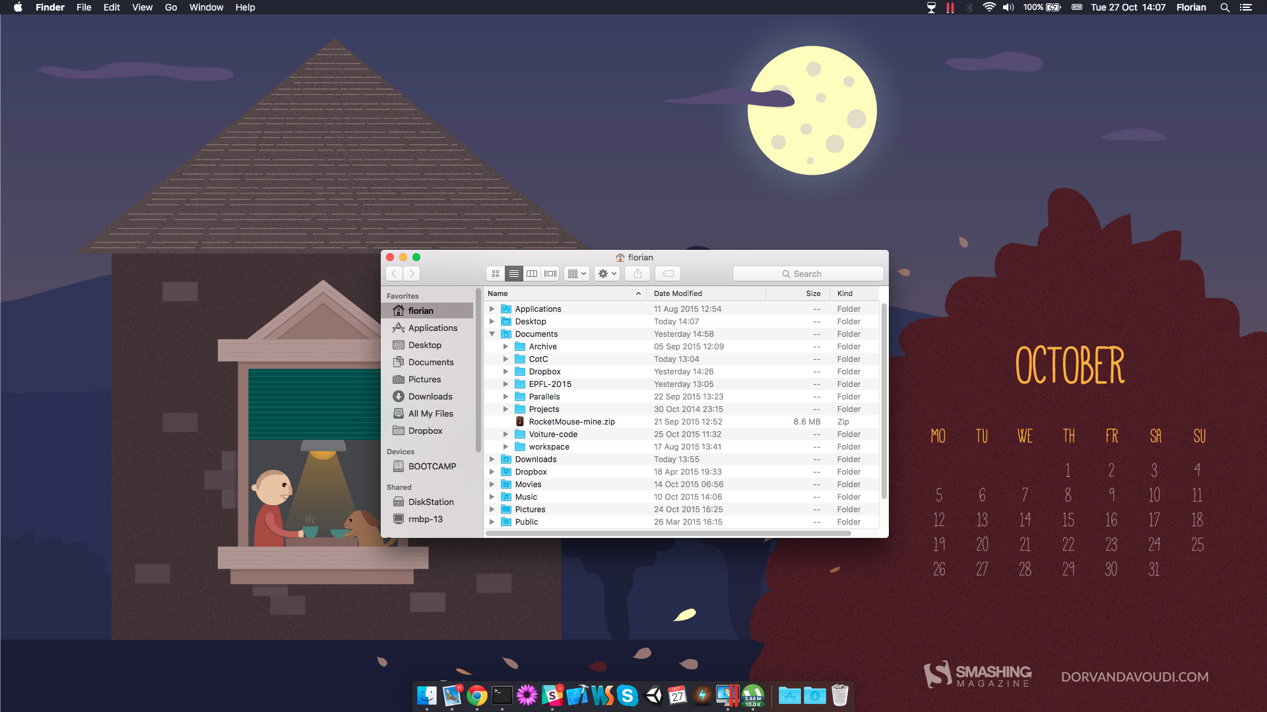Open Terminal from the Dock

point(502,696)
